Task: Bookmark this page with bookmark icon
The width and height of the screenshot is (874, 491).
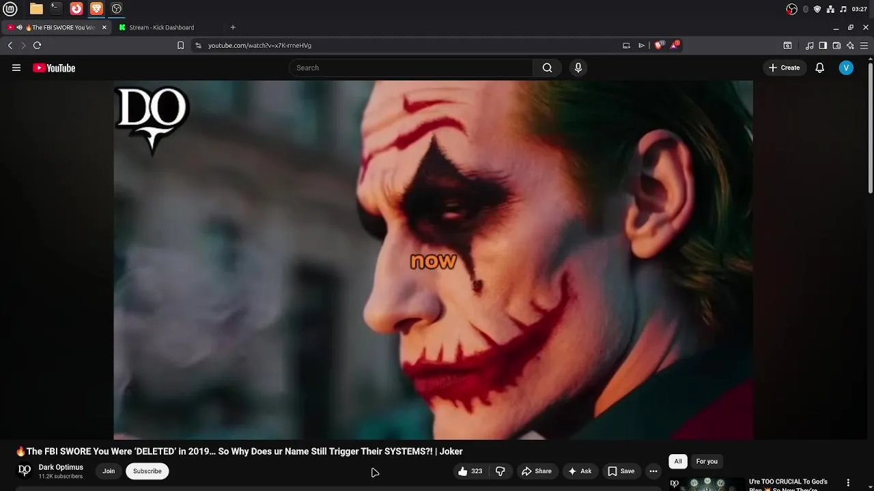Action: pos(180,46)
